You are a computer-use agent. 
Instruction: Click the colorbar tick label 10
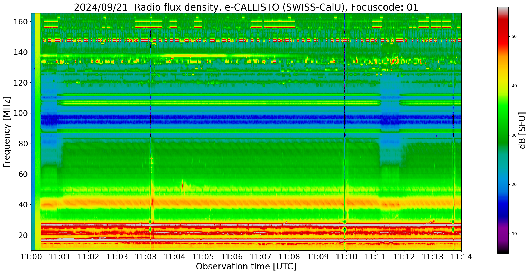(x=514, y=234)
